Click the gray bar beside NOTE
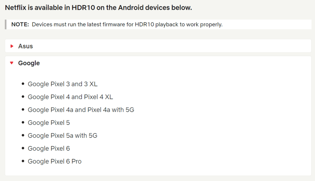 click(6, 25)
